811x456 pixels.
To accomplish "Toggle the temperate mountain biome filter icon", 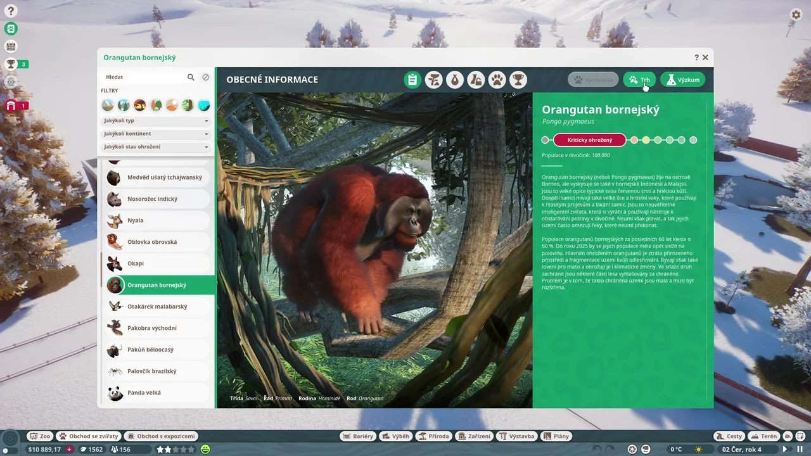I will coord(124,105).
